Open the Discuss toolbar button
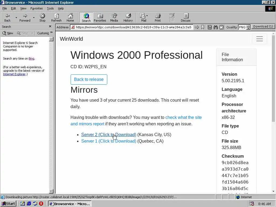 tap(185, 18)
